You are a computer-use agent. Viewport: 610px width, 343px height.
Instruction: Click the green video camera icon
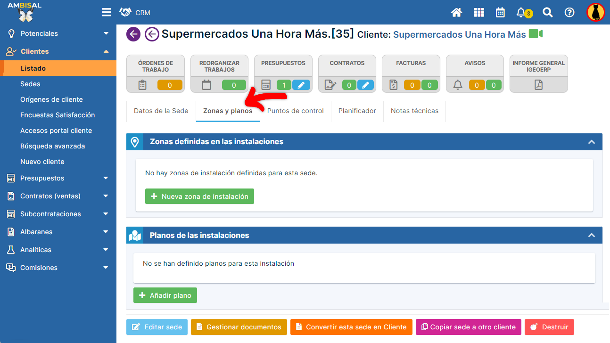[x=536, y=34]
